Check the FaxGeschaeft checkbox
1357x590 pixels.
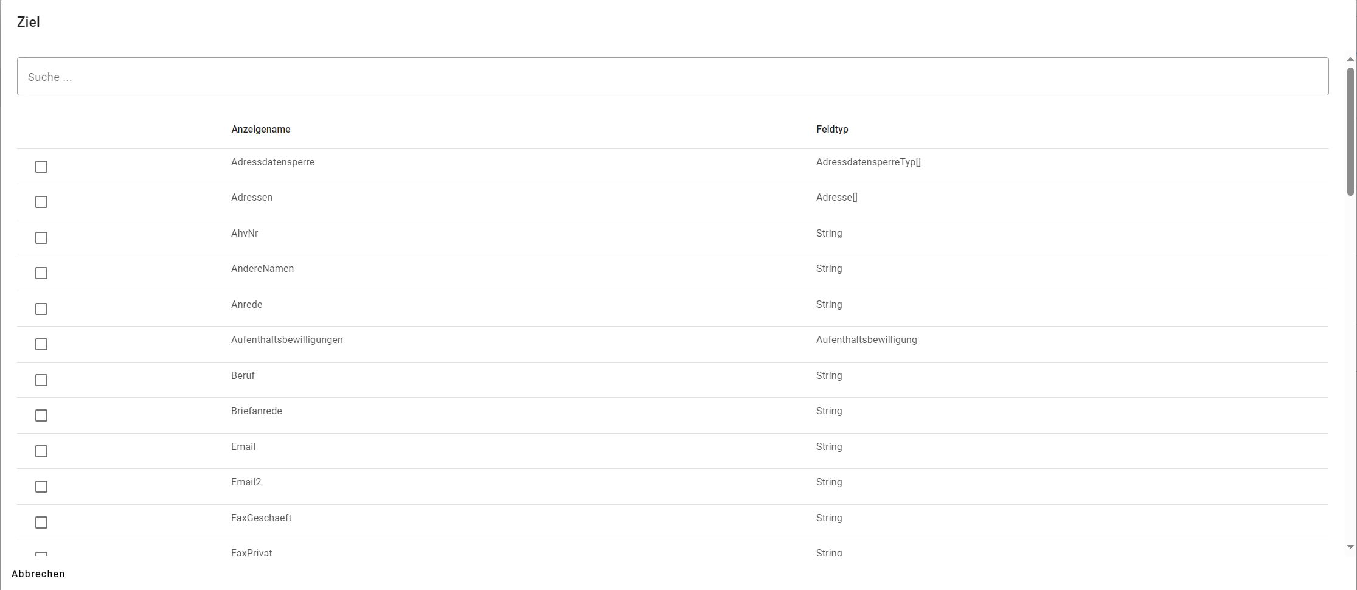pyautogui.click(x=41, y=522)
